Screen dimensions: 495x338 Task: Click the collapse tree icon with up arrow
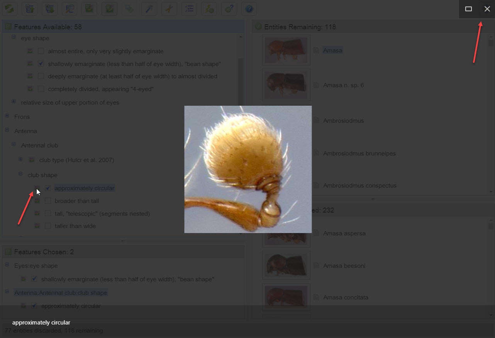30,9
